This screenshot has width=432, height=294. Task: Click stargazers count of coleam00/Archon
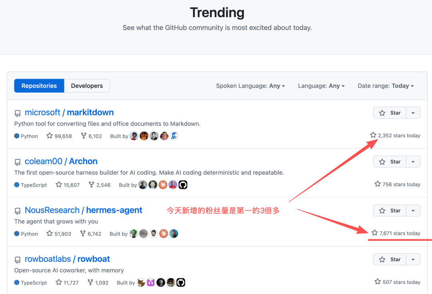[68, 185]
